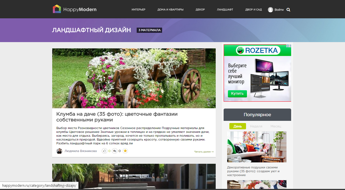Screen dimensions: 345x190
Task: Add article to favorites with star icon
Action: [x=125, y=151]
